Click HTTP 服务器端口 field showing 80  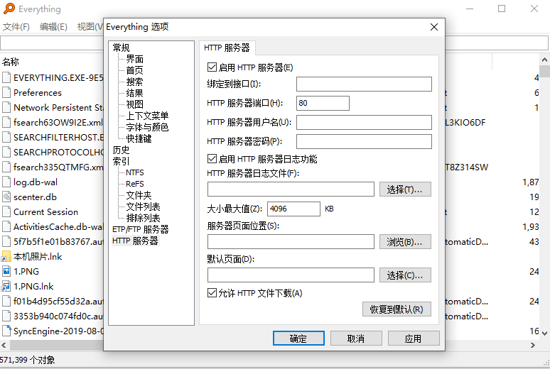[x=323, y=103]
